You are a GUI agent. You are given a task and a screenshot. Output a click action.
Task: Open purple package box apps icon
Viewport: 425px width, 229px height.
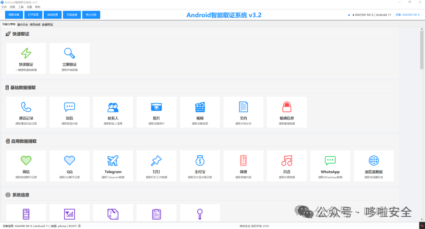(113, 214)
